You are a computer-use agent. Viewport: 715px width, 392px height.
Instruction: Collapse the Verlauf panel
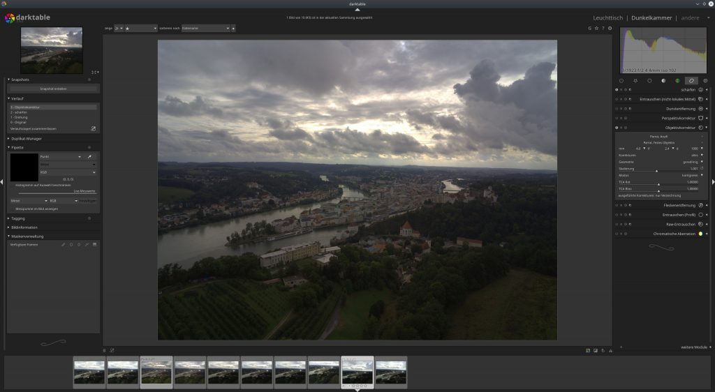pos(18,98)
